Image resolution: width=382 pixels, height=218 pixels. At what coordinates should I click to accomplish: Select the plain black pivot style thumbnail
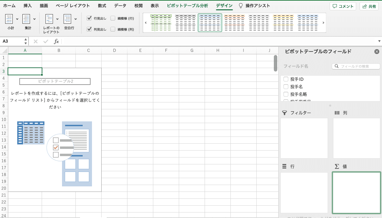click(x=259, y=23)
